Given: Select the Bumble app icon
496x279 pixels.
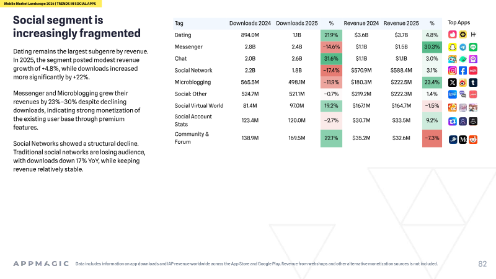Looking at the screenshot, I should [x=463, y=35].
